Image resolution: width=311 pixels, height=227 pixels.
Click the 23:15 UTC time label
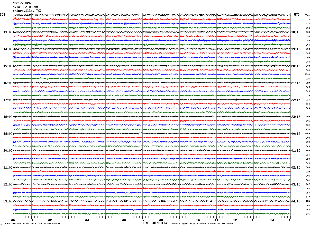[x=296, y=117]
